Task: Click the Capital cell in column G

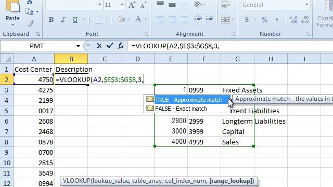Action: 237,131
